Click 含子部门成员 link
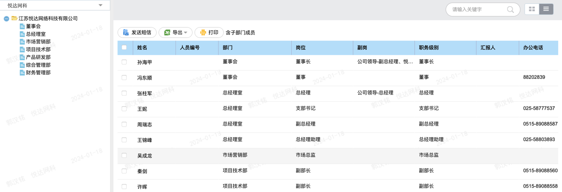Image resolution: width=562 pixels, height=192 pixels. point(240,33)
